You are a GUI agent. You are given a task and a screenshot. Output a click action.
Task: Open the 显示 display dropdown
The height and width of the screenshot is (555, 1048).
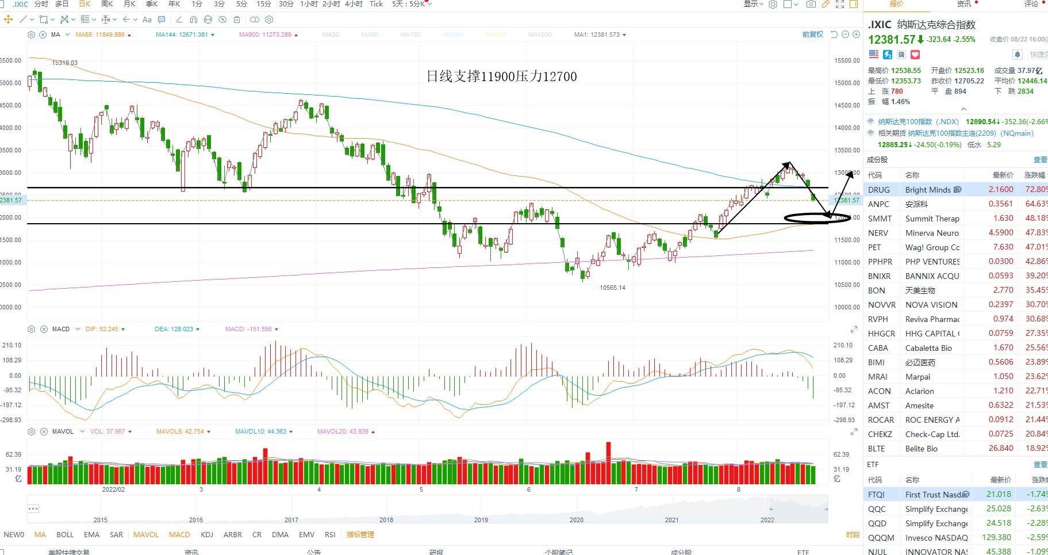click(x=754, y=4)
